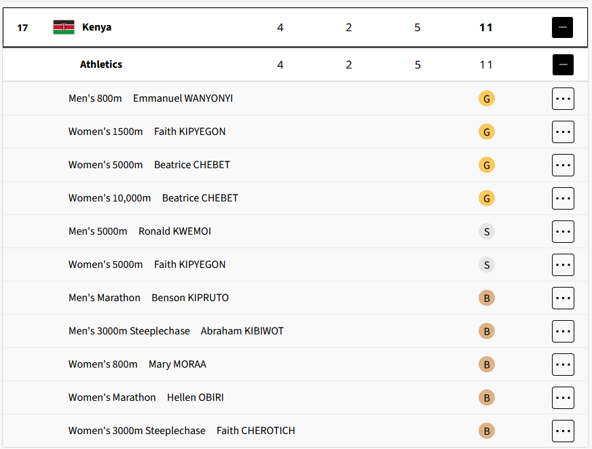592x449 pixels.
Task: Open more options for Women's 1500m
Action: (563, 132)
